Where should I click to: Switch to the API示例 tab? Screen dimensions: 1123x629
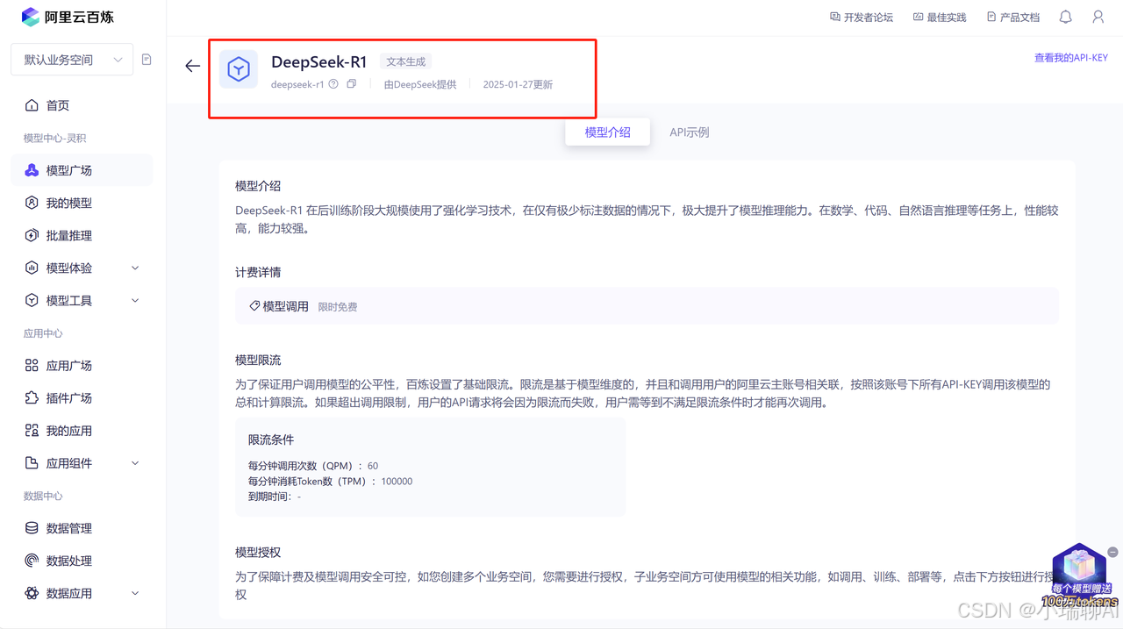tap(690, 132)
